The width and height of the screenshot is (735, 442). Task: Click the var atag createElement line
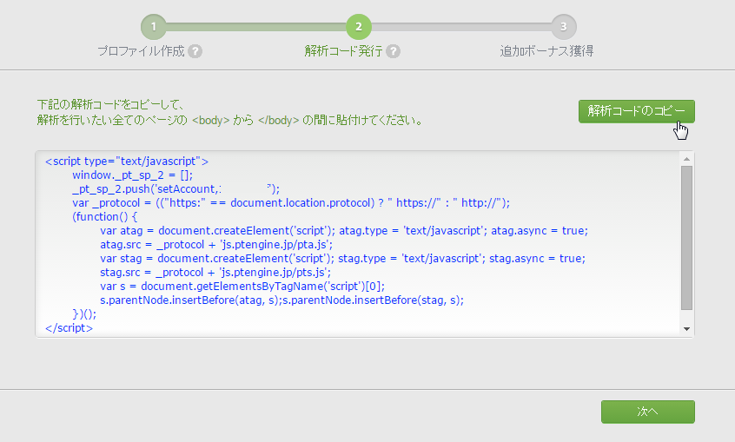tap(343, 231)
